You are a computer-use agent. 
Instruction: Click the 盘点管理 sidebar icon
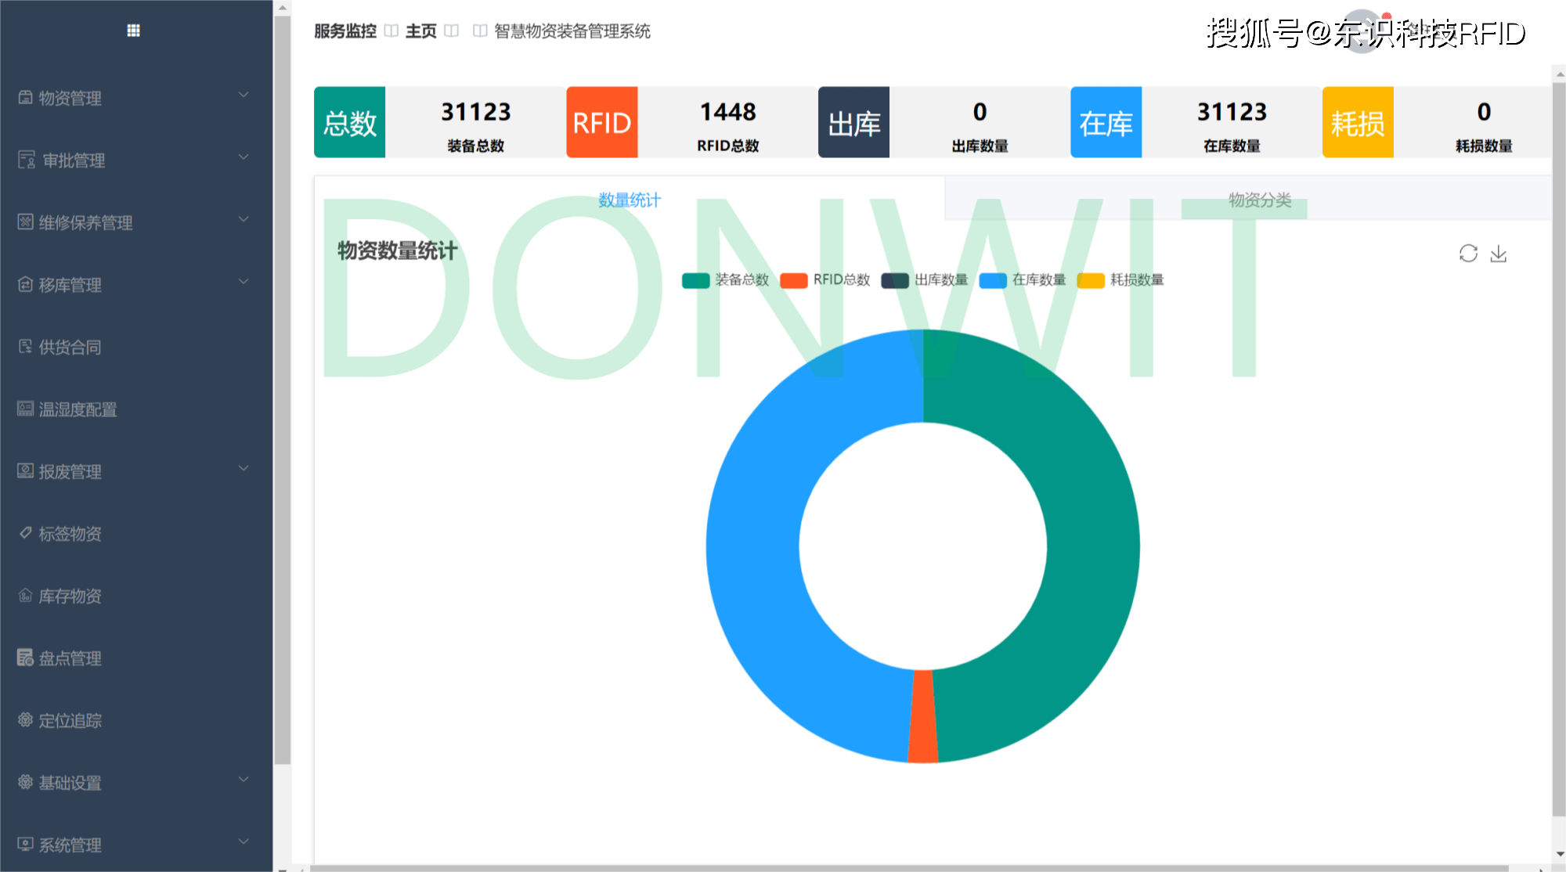pos(26,658)
